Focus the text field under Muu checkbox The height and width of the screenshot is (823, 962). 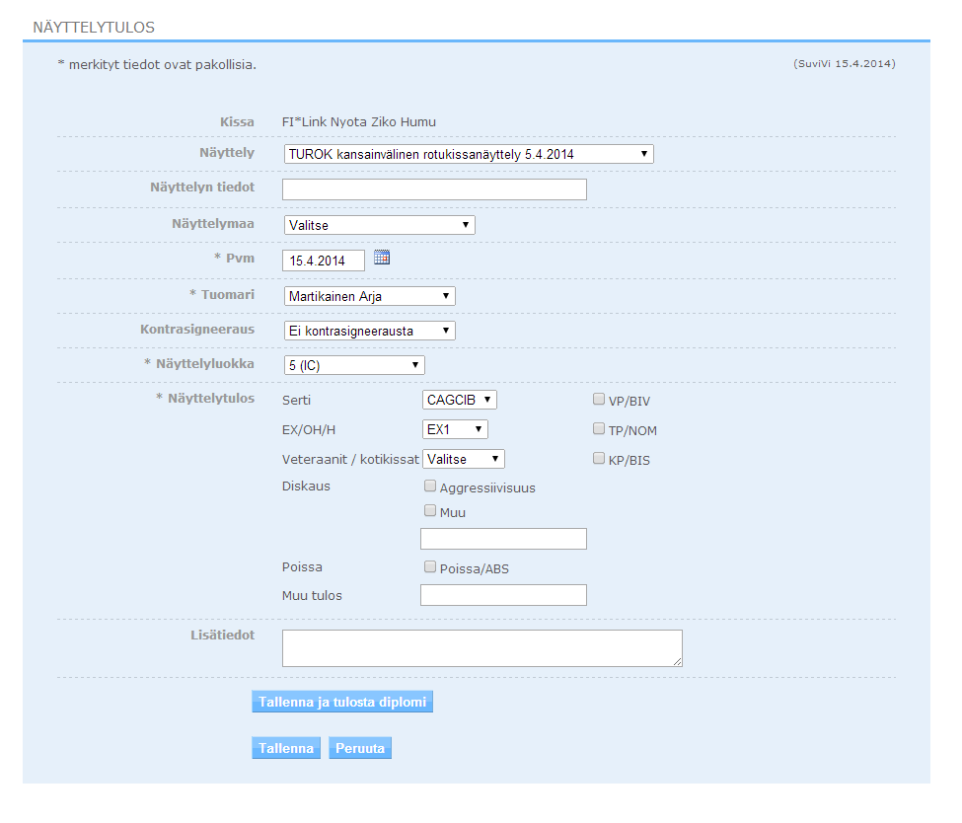(503, 539)
